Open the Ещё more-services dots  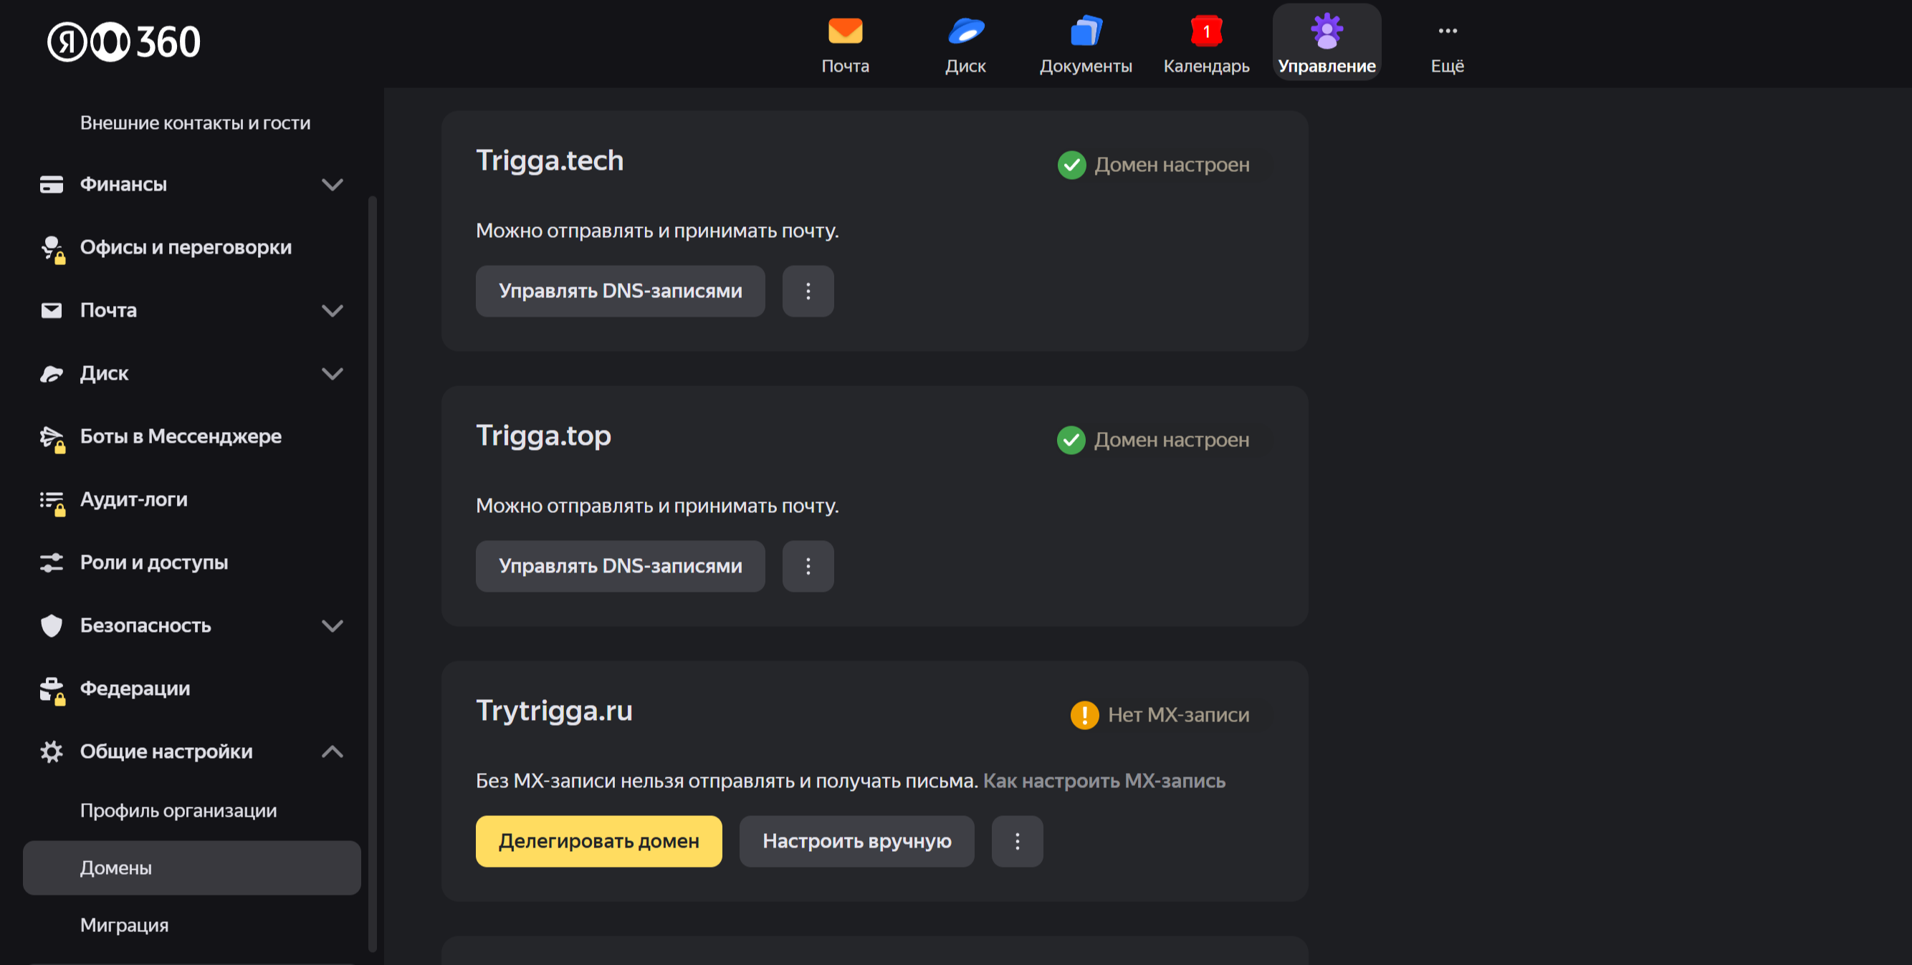pyautogui.click(x=1448, y=30)
